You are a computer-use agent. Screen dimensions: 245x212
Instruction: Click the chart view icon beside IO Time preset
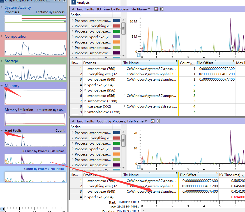[x=156, y=9]
